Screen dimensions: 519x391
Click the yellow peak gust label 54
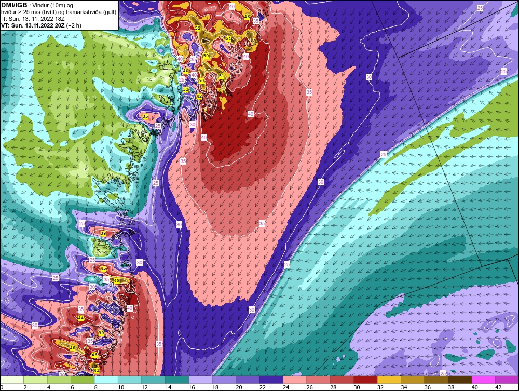tap(228, 38)
